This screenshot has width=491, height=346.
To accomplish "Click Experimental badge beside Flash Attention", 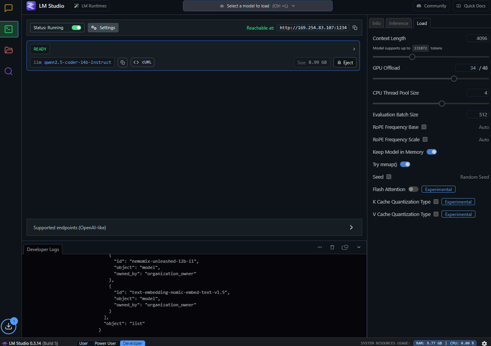I will point(438,189).
